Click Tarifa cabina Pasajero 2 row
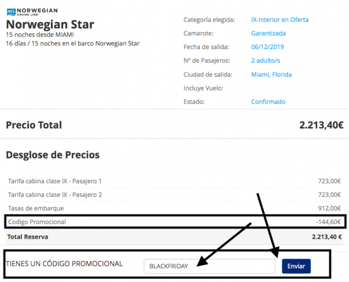 tap(174, 195)
